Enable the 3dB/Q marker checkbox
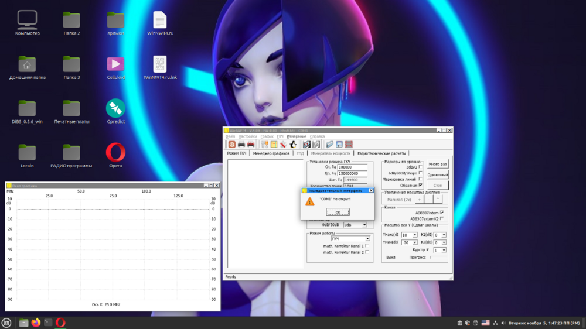 coord(420,167)
